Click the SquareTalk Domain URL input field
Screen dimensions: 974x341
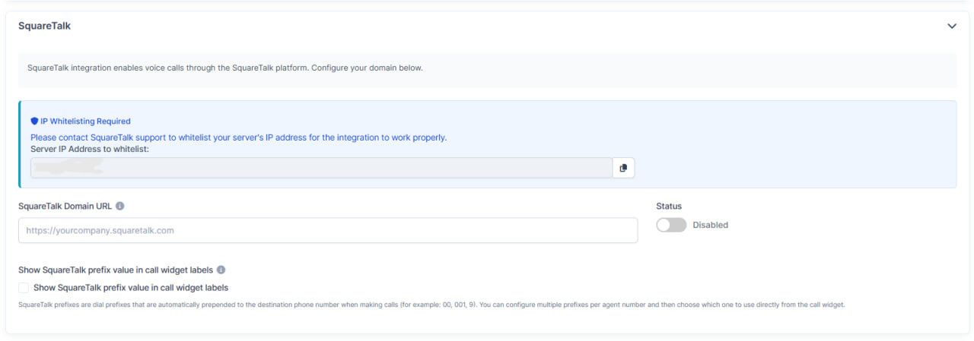tap(327, 230)
